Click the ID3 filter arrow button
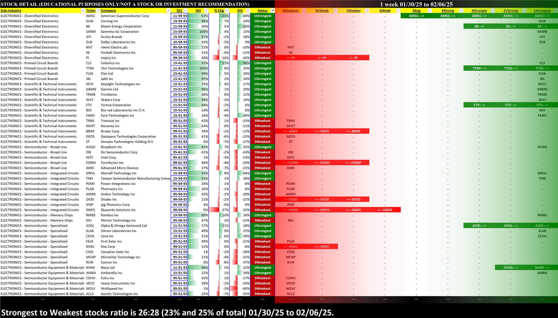Viewport: 558px width, 318px height. [248, 11]
